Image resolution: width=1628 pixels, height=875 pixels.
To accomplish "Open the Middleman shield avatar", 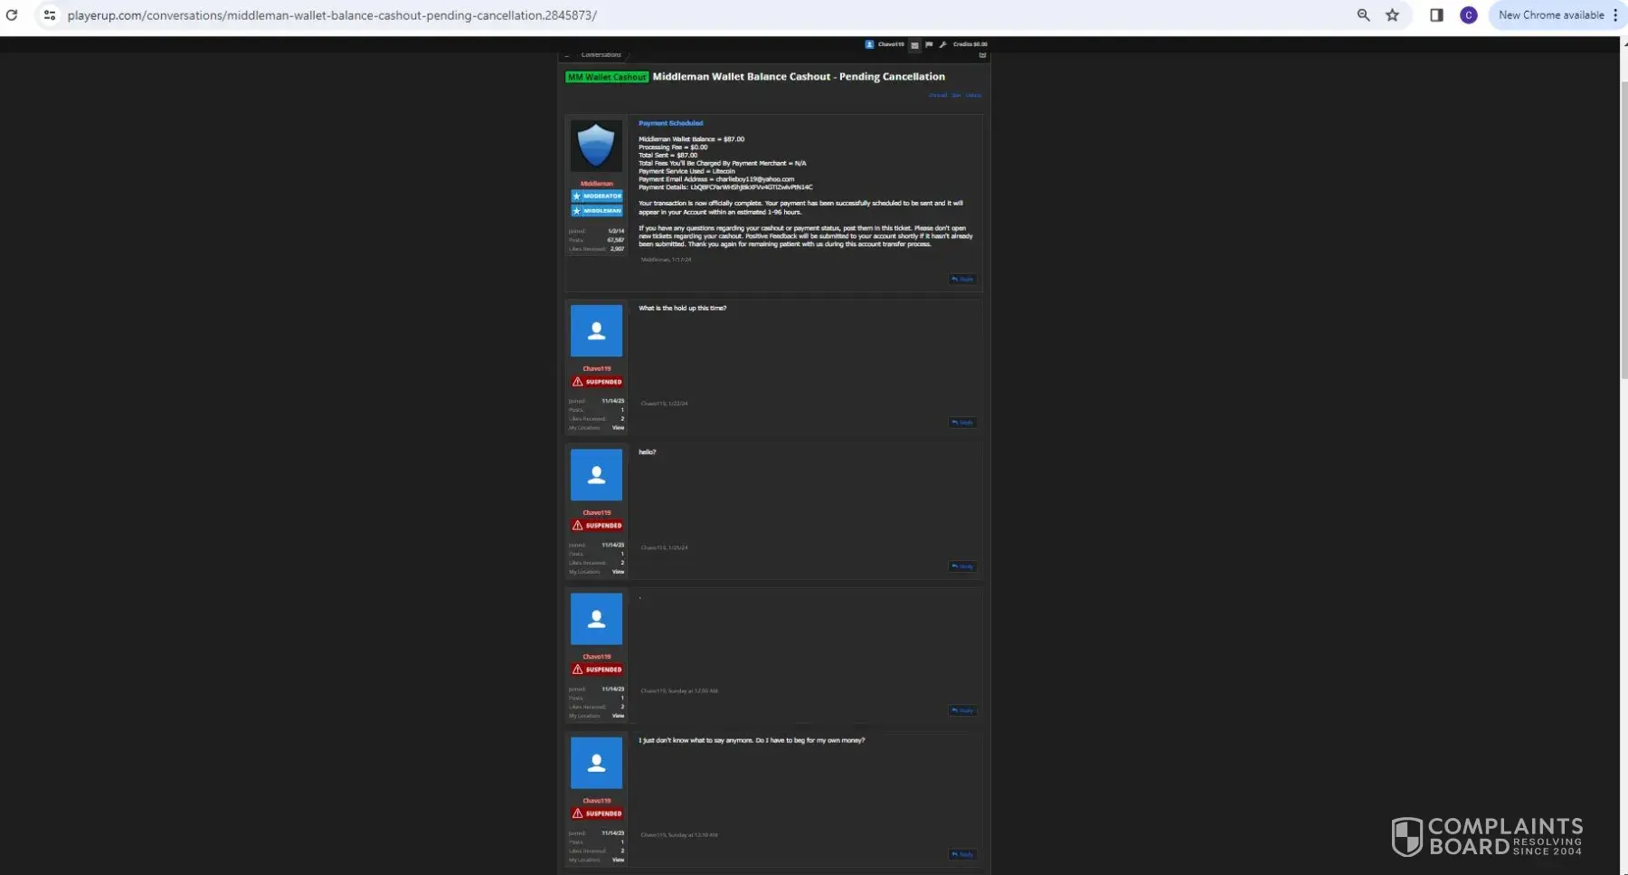I will click(x=596, y=146).
